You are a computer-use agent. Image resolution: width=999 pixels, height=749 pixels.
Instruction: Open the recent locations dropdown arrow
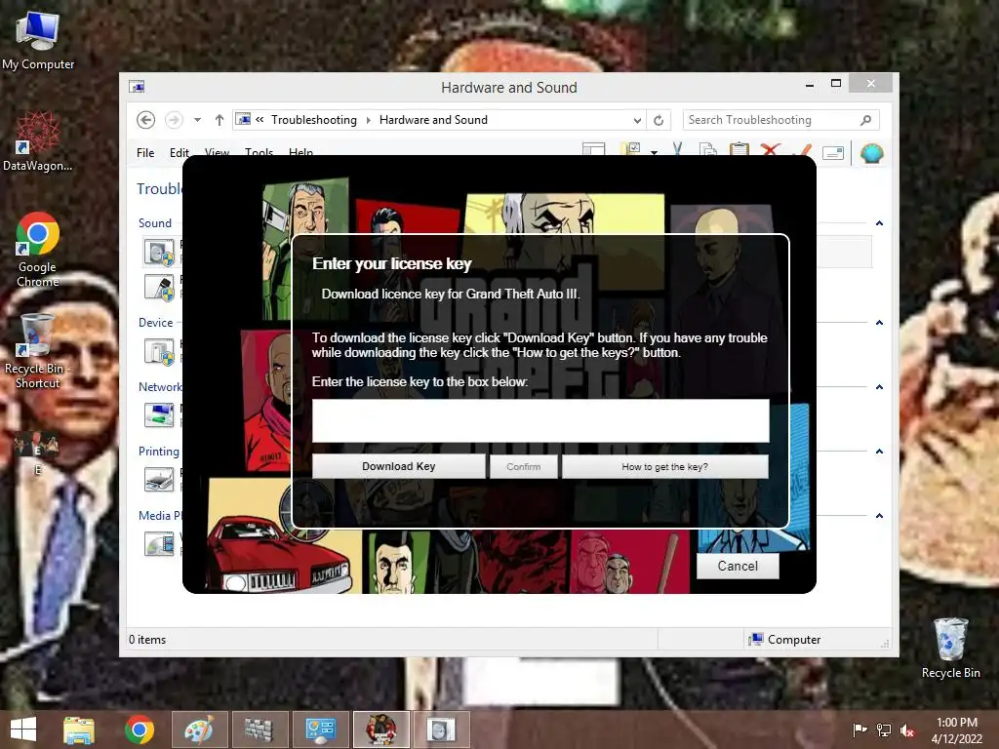197,120
